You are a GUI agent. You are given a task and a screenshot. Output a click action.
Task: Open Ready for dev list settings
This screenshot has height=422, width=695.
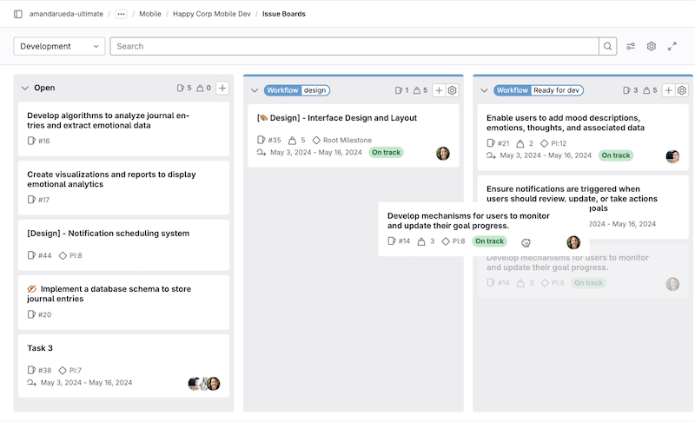pyautogui.click(x=682, y=90)
